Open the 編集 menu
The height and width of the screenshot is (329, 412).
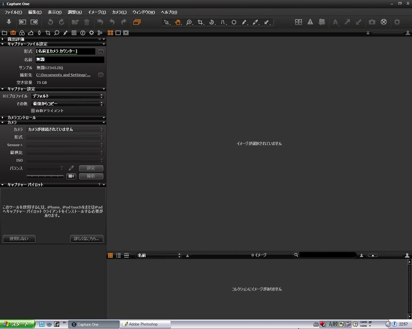point(35,12)
